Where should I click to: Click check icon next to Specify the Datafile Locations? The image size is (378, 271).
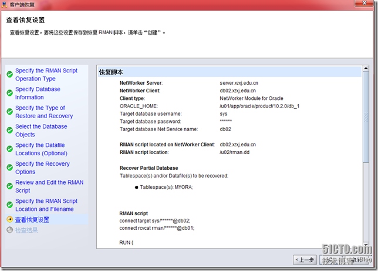tap(9, 149)
